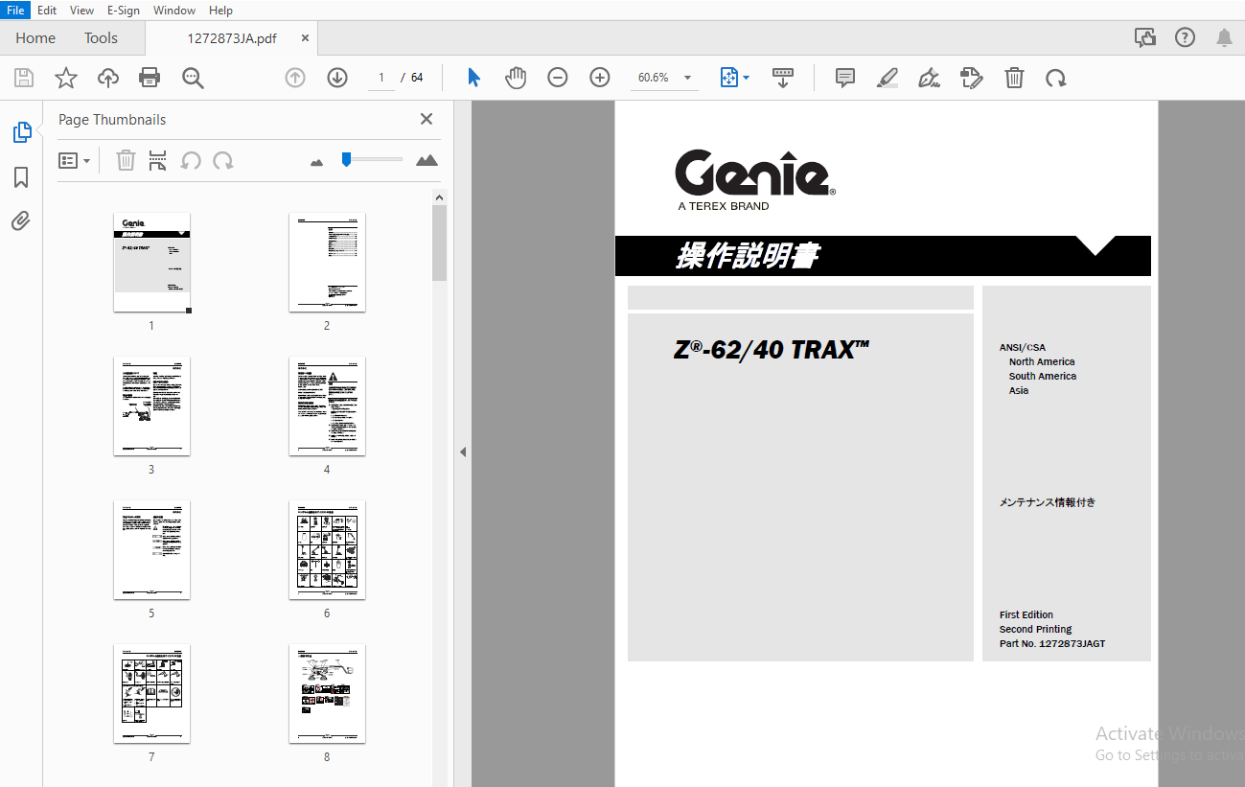
Task: Open the Edit menu
Action: 47,10
